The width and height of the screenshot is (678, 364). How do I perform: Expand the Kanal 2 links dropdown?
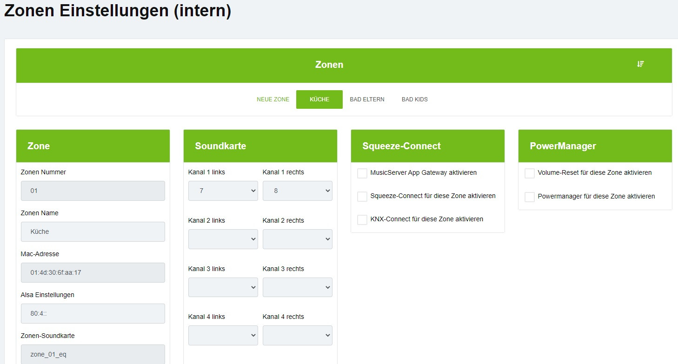[223, 239]
